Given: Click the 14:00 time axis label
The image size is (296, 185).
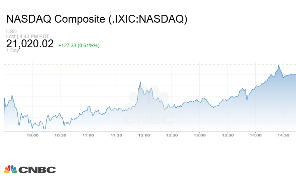Looking at the screenshot, I should [255, 135].
